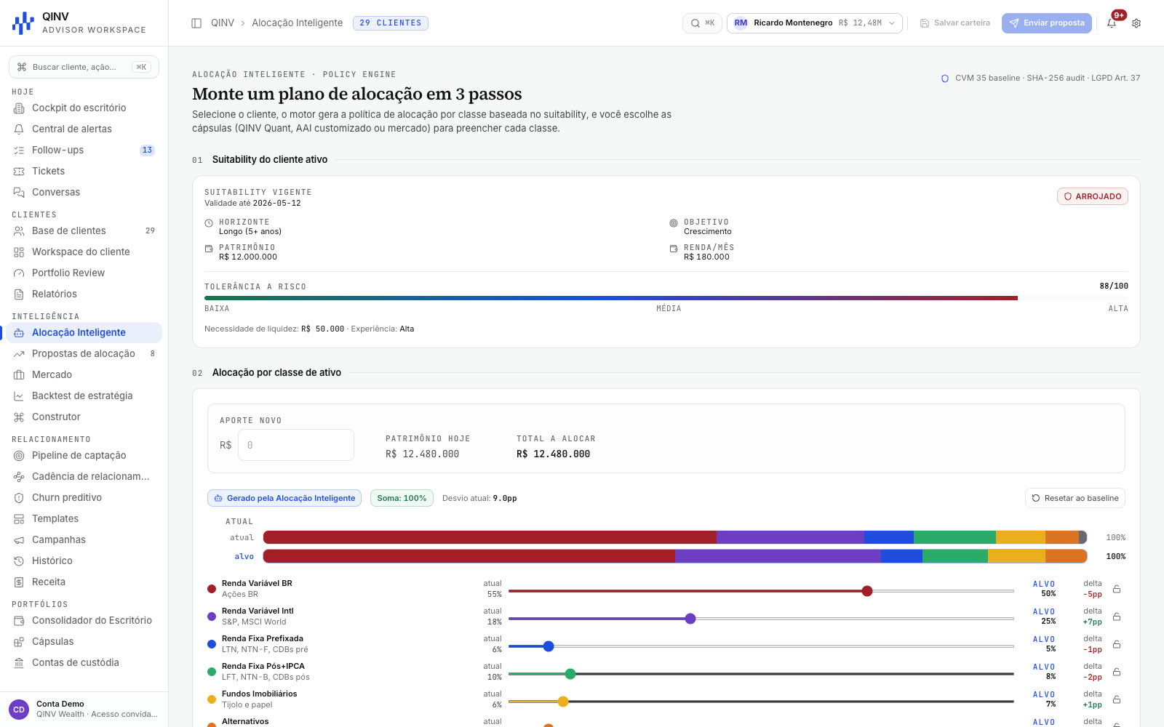Image resolution: width=1164 pixels, height=727 pixels.
Task: Click the 88/100 risk tolerance value
Action: click(x=1114, y=286)
